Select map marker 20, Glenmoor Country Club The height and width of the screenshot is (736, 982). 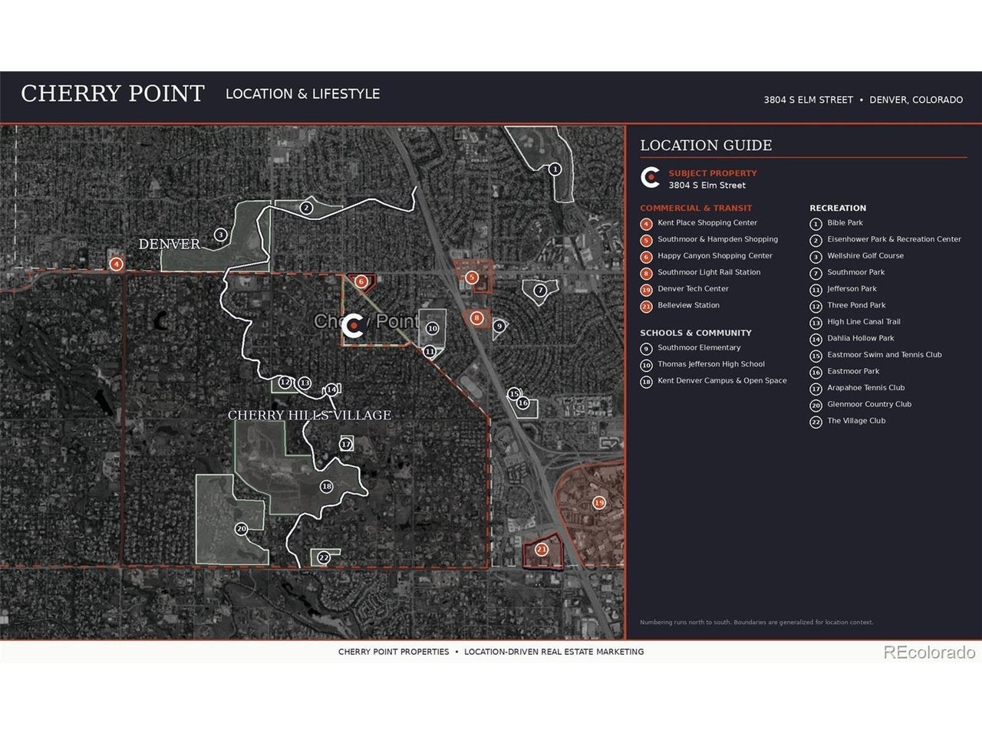pyautogui.click(x=241, y=529)
